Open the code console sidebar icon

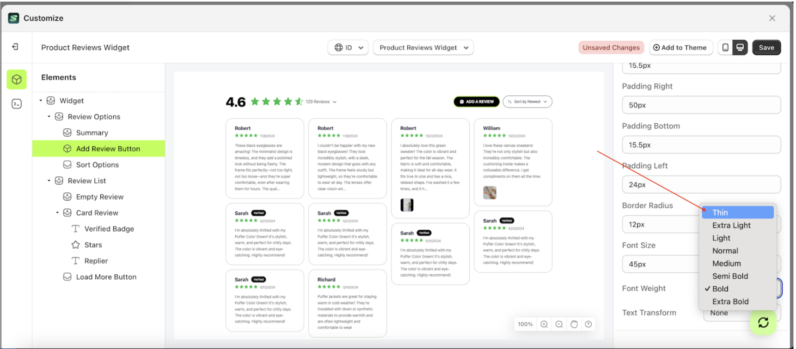click(x=17, y=104)
